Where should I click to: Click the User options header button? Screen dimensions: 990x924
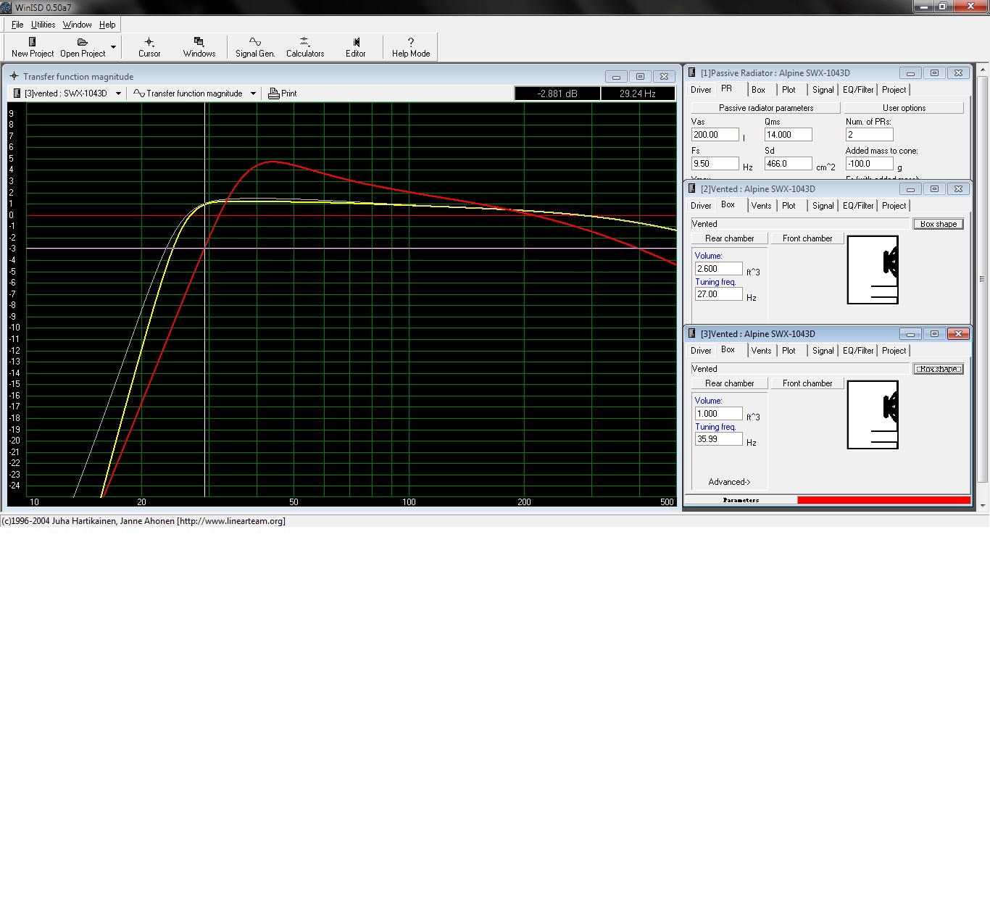904,108
